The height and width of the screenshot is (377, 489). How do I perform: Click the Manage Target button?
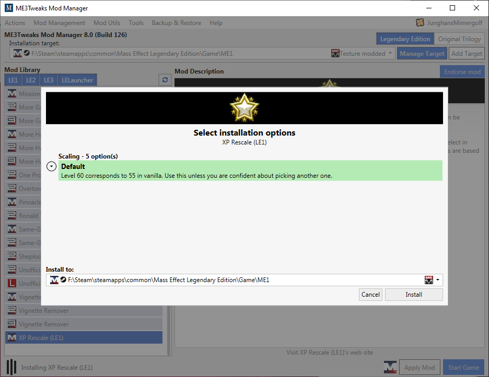coord(422,54)
